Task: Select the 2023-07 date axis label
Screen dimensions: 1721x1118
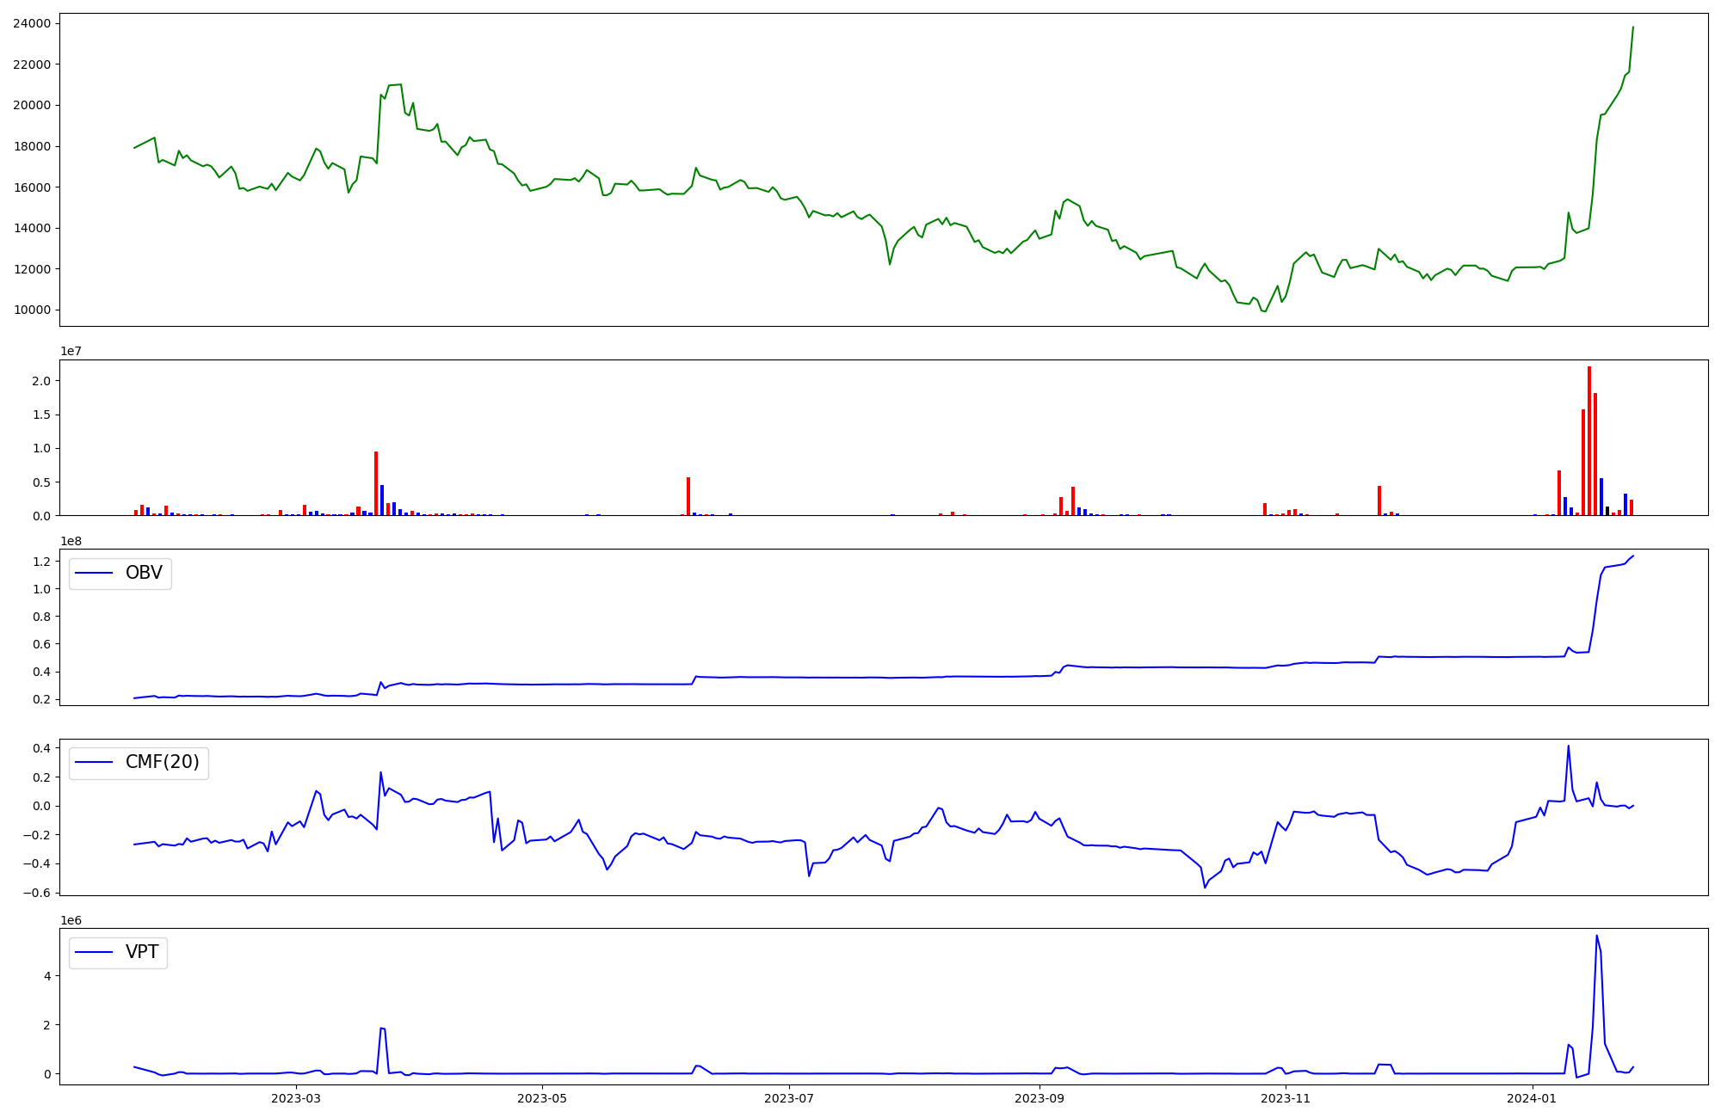Action: [789, 1098]
